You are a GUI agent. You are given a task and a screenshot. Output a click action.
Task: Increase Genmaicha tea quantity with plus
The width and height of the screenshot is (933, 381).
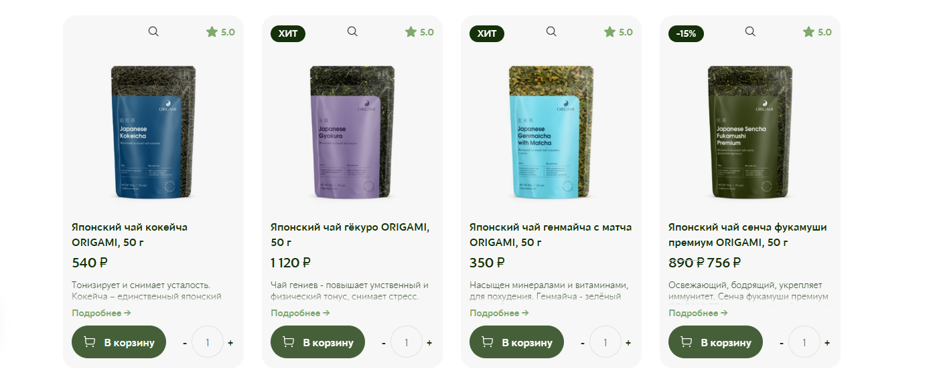[628, 343]
